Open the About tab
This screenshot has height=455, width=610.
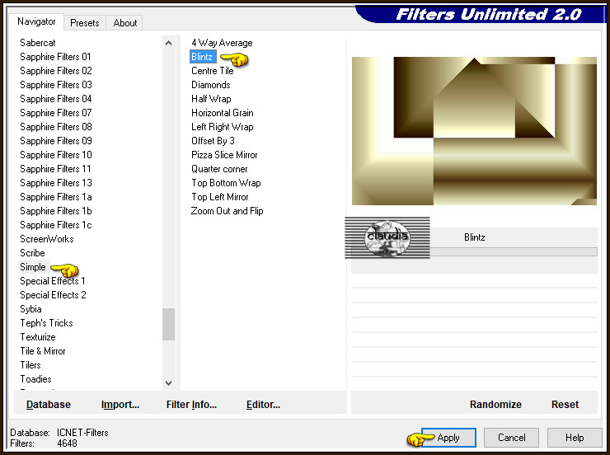(124, 23)
